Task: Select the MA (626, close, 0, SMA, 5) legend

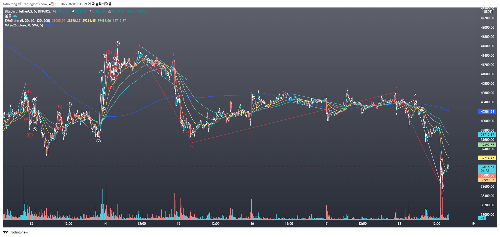Action: (24, 25)
